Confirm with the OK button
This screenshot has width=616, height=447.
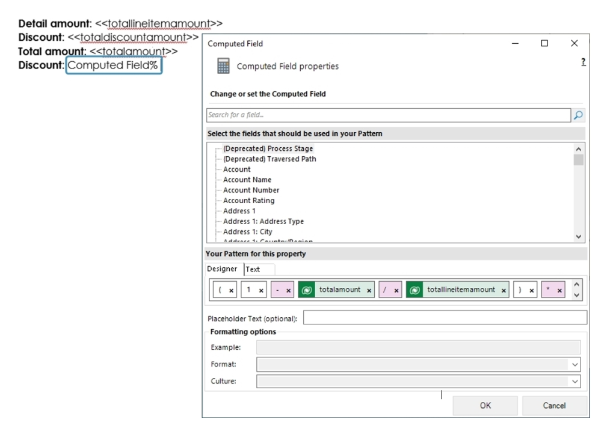point(485,406)
